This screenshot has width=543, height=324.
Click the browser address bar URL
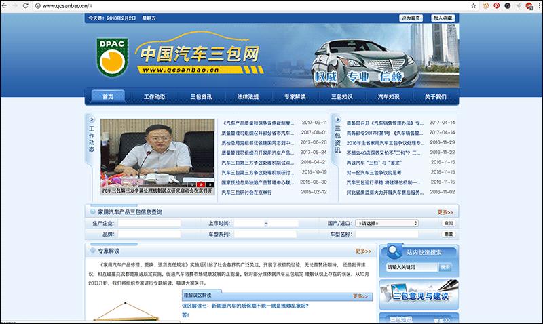pyautogui.click(x=67, y=6)
